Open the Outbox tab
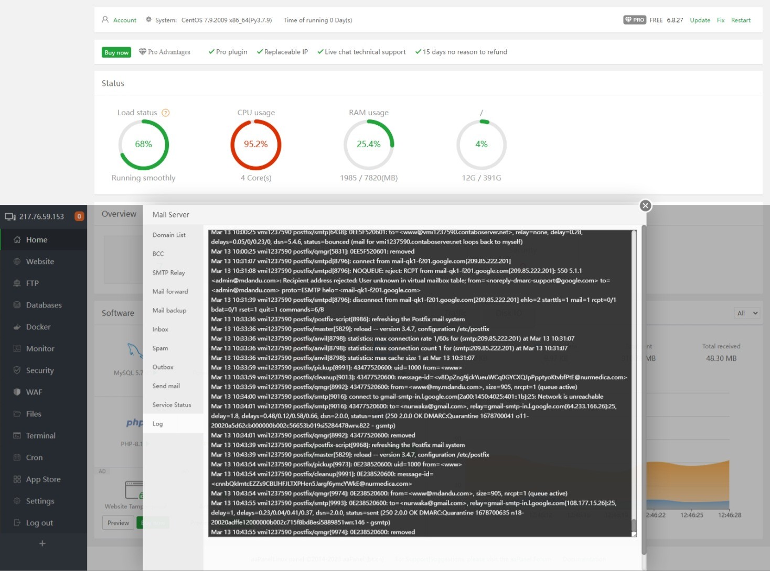This screenshot has width=770, height=571. (x=163, y=367)
